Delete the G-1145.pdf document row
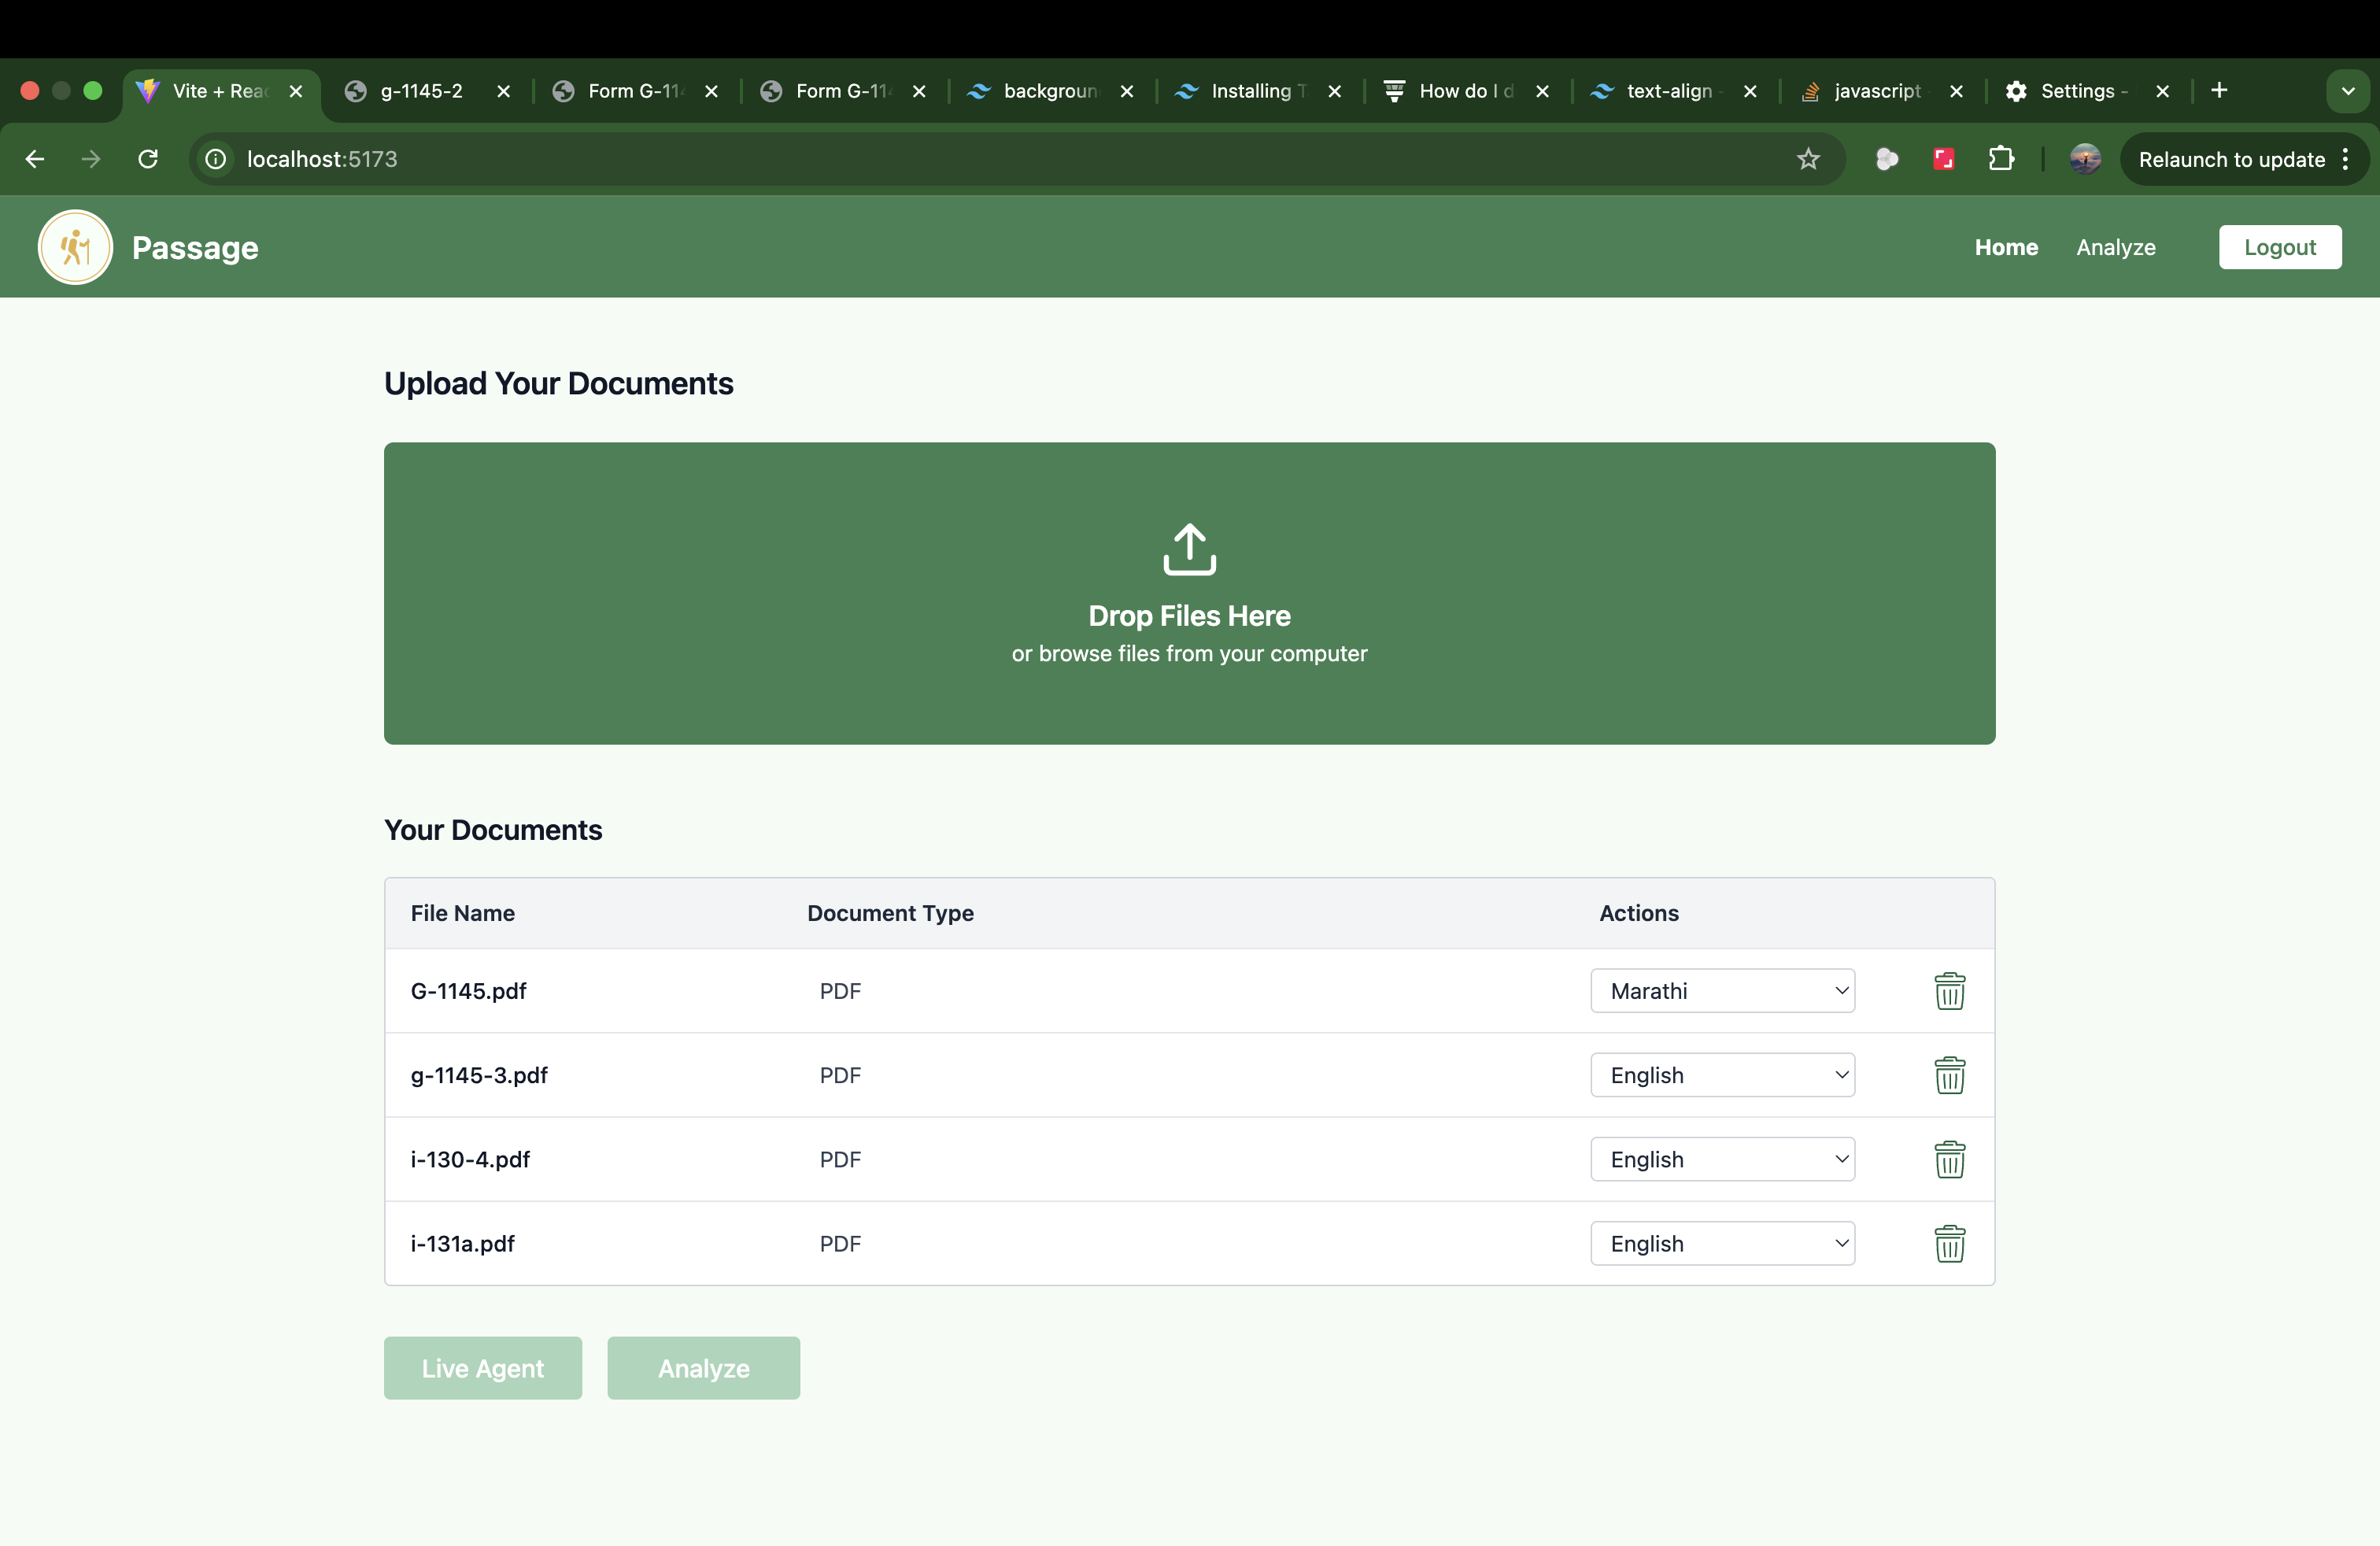2380x1546 pixels. point(1949,991)
